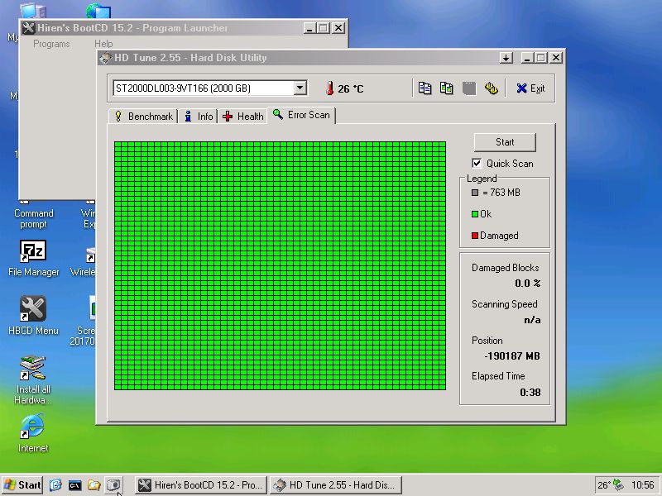662x496 pixels.
Task: Click the grayed save screenshot icon
Action: coord(469,88)
